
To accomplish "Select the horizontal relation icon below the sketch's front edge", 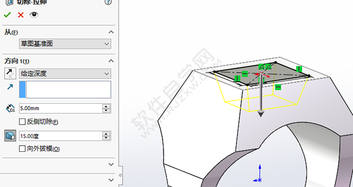I will point(278,87).
